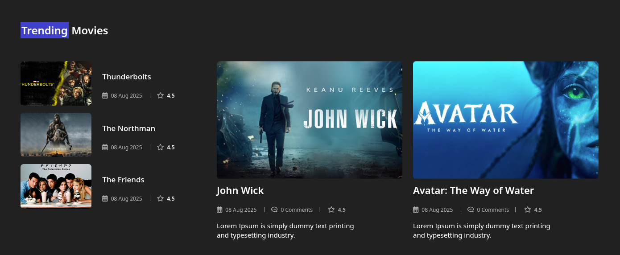Open Avatar: The Way of Water title
The image size is (620, 255).
[x=473, y=190]
